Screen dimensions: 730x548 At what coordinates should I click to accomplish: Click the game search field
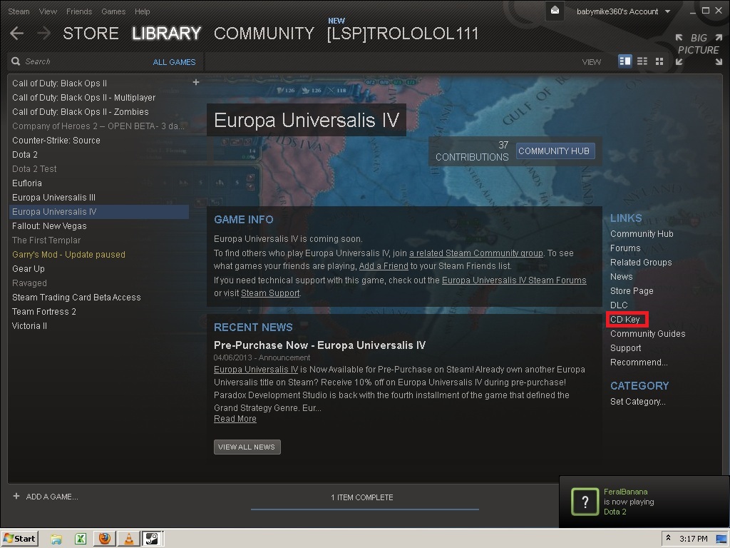(78, 62)
